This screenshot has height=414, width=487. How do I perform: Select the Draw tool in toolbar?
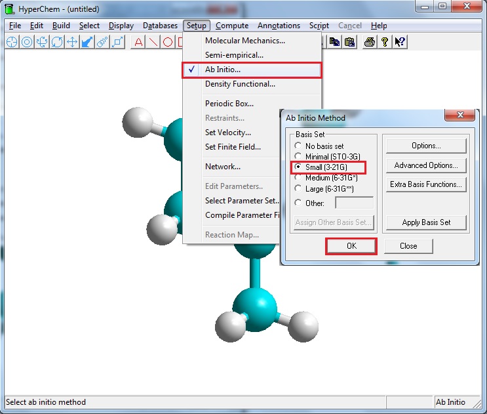12,42
